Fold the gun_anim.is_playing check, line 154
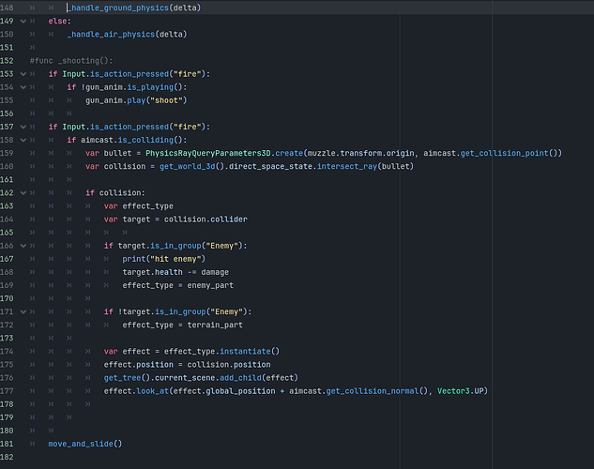The image size is (594, 469). point(23,87)
